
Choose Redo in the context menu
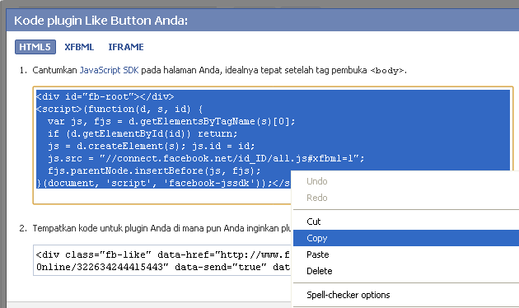317,198
